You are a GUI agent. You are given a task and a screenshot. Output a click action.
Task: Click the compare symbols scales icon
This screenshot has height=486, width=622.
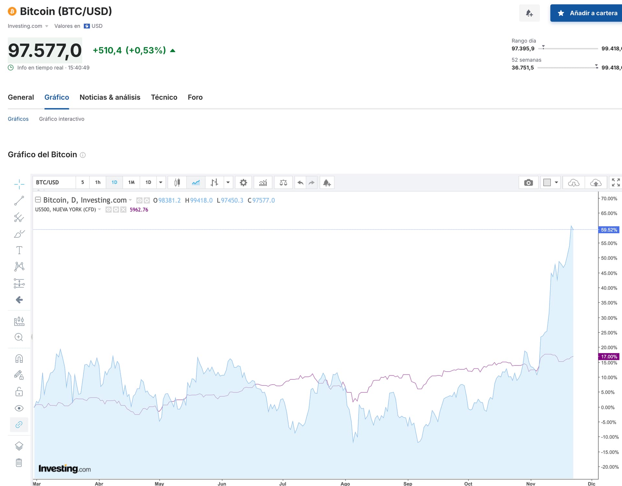pos(283,182)
